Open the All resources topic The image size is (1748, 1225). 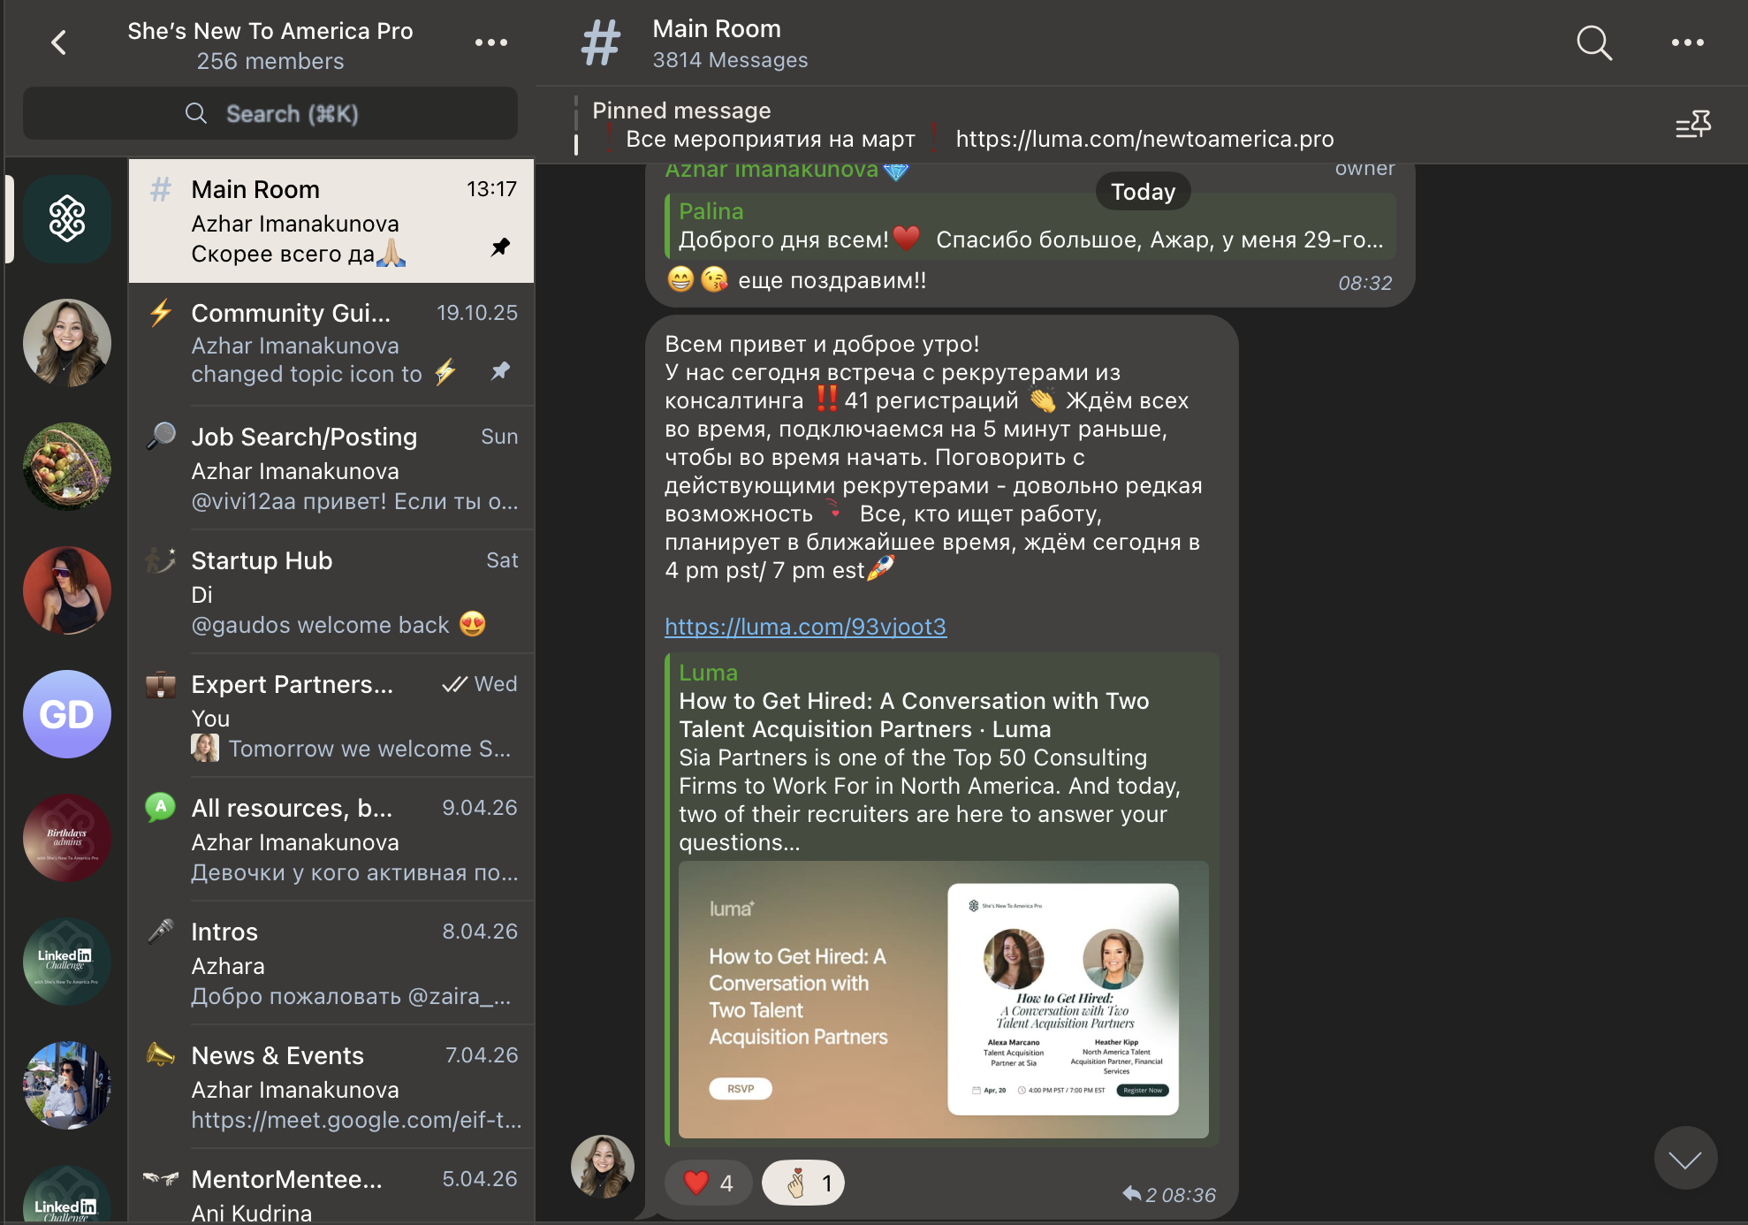(331, 839)
